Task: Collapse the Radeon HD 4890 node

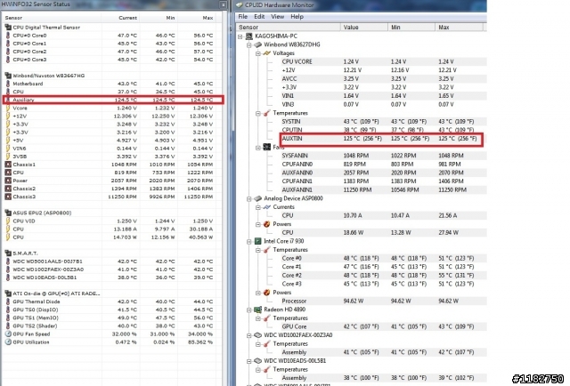Action: (x=249, y=310)
